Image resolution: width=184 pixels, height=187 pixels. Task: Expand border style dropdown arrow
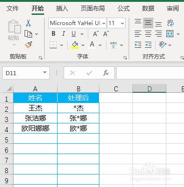pos(62,45)
